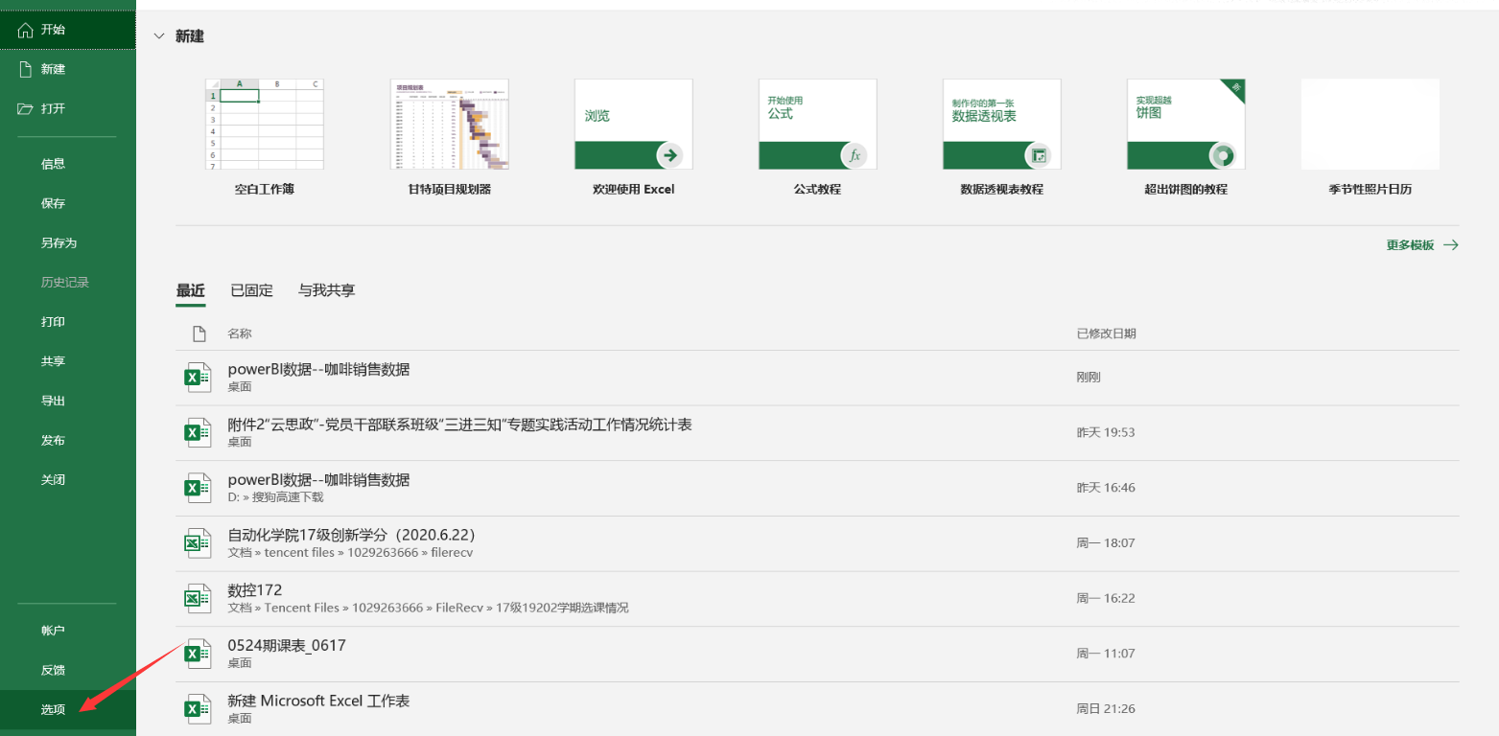The width and height of the screenshot is (1499, 736).
Task: Open the 0524期课表_0617 file name
Action: coord(287,645)
